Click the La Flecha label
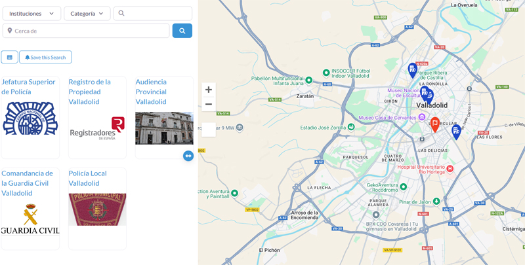The image size is (525, 265). point(319,188)
